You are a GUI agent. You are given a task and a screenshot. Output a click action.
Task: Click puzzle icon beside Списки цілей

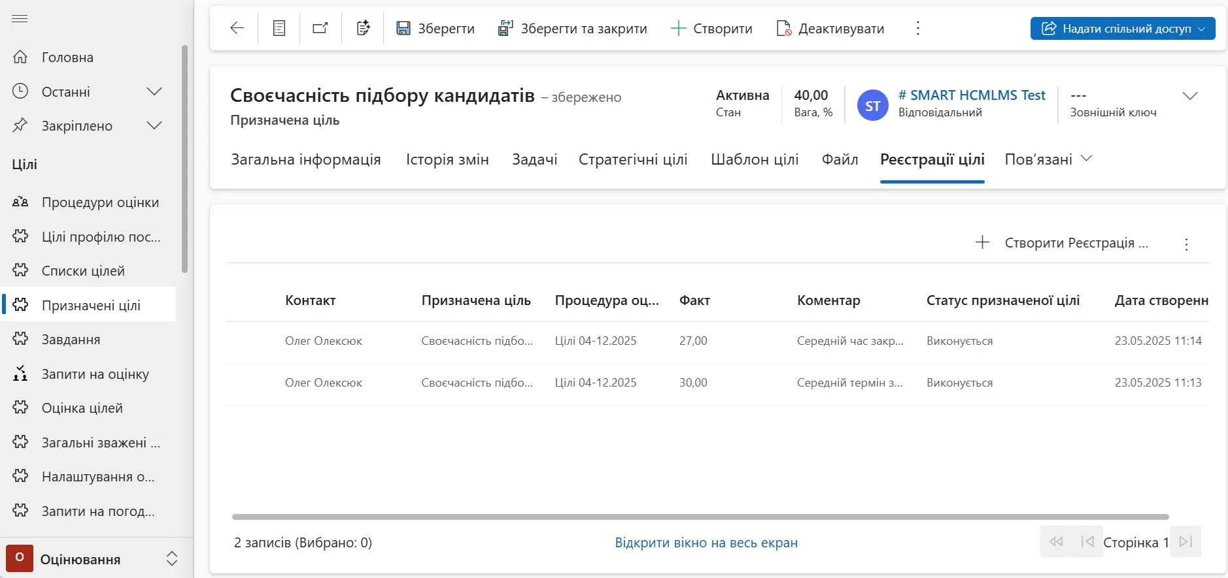click(20, 270)
